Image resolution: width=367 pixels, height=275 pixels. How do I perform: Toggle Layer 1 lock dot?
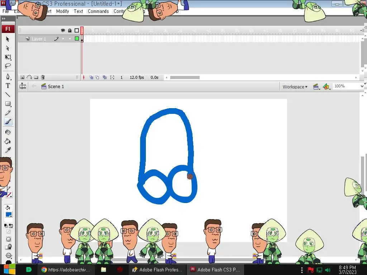(70, 39)
